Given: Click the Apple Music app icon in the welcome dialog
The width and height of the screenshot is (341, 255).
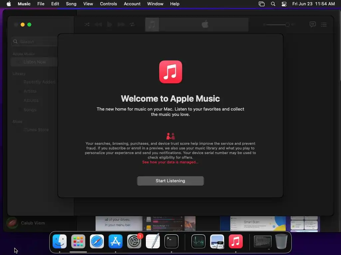Looking at the screenshot, I should pos(170,72).
